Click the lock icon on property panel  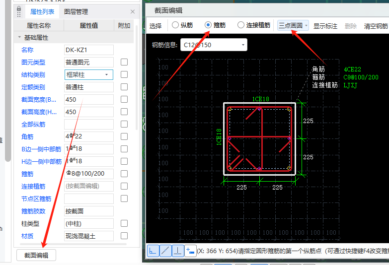(x=19, y=9)
